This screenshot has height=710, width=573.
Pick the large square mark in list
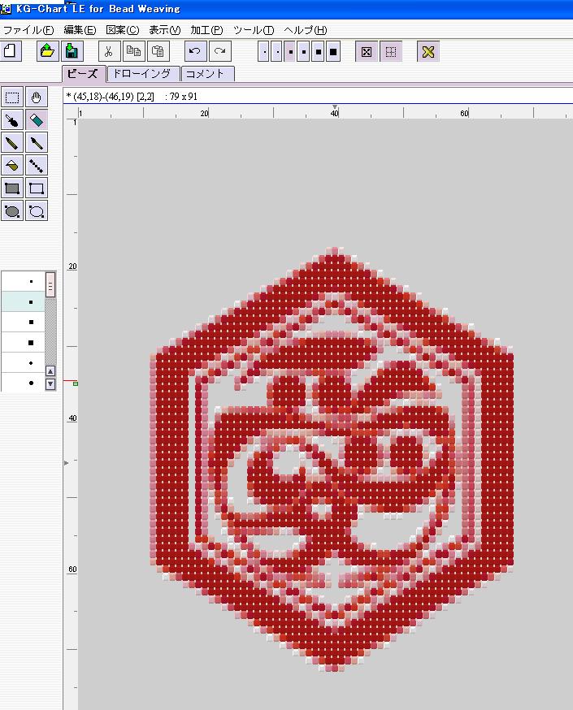23,342
